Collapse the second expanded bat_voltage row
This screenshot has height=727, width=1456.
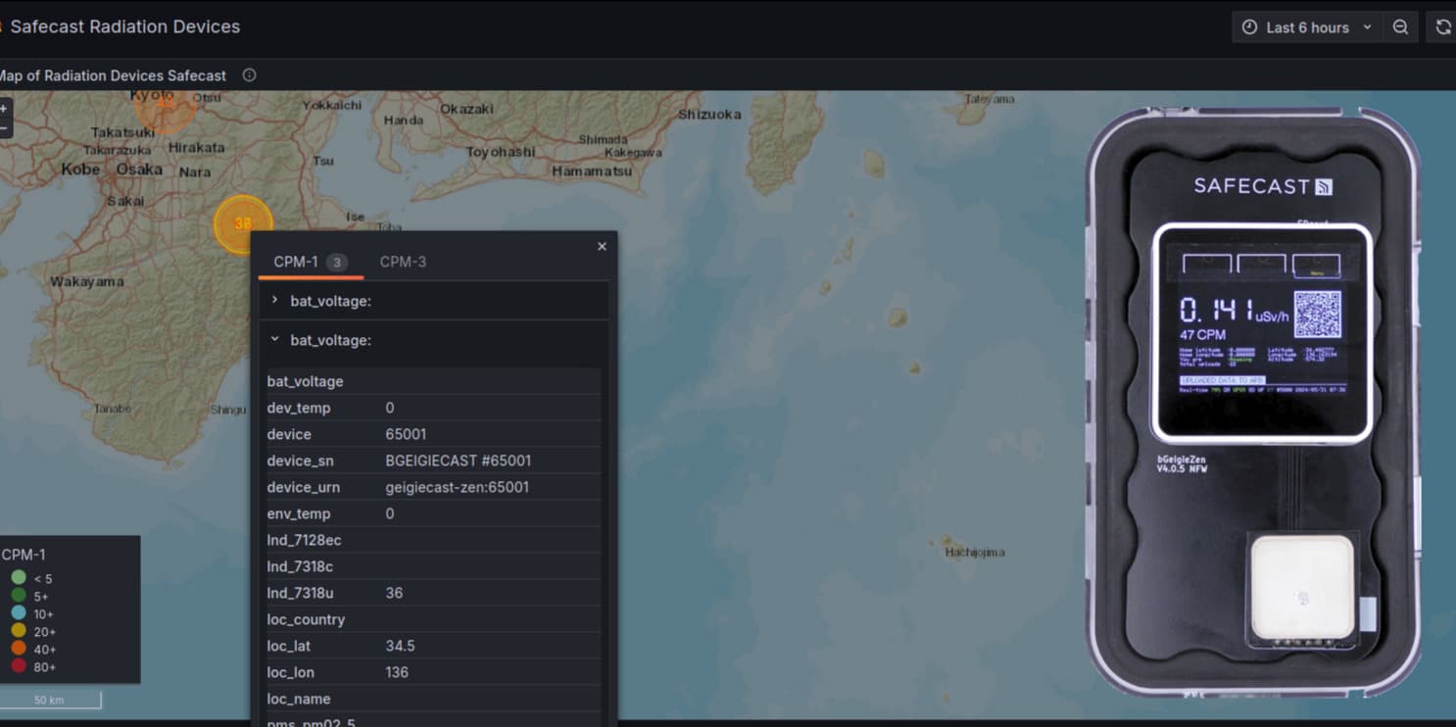tap(433, 340)
